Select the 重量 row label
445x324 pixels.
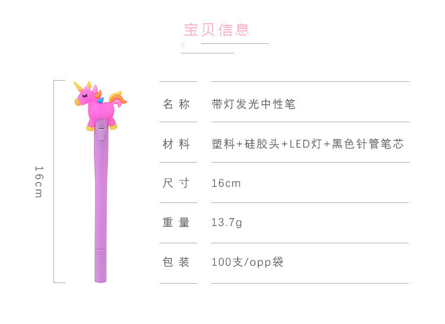pos(177,223)
